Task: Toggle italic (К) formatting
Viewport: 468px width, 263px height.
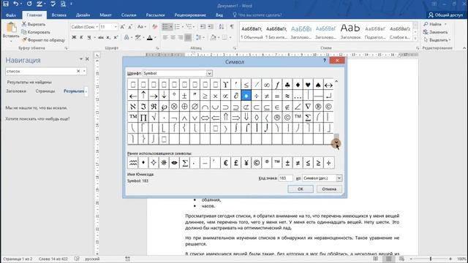Action: [x=81, y=37]
